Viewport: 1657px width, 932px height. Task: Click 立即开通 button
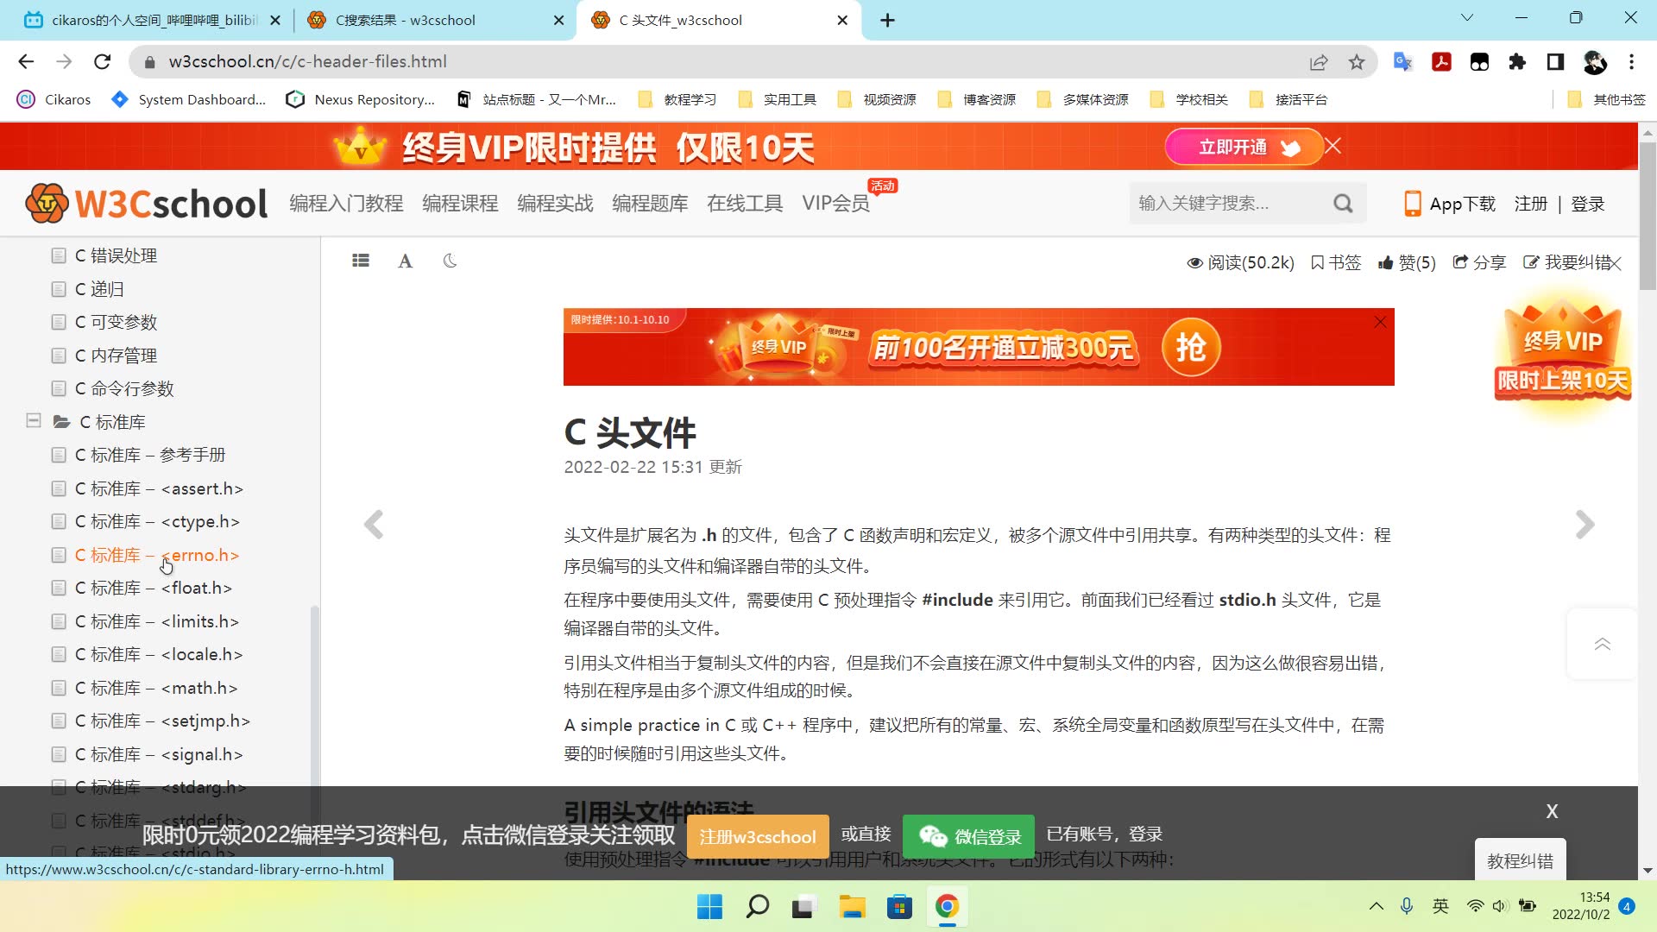click(1243, 147)
